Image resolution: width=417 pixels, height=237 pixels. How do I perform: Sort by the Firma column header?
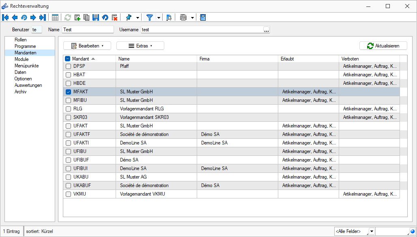237,59
